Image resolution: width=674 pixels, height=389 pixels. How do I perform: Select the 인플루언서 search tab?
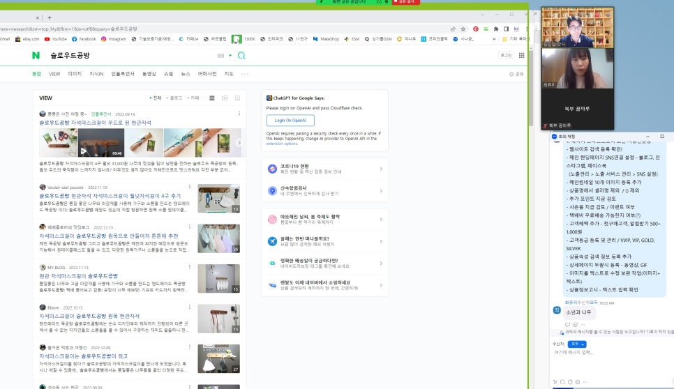[x=123, y=74]
